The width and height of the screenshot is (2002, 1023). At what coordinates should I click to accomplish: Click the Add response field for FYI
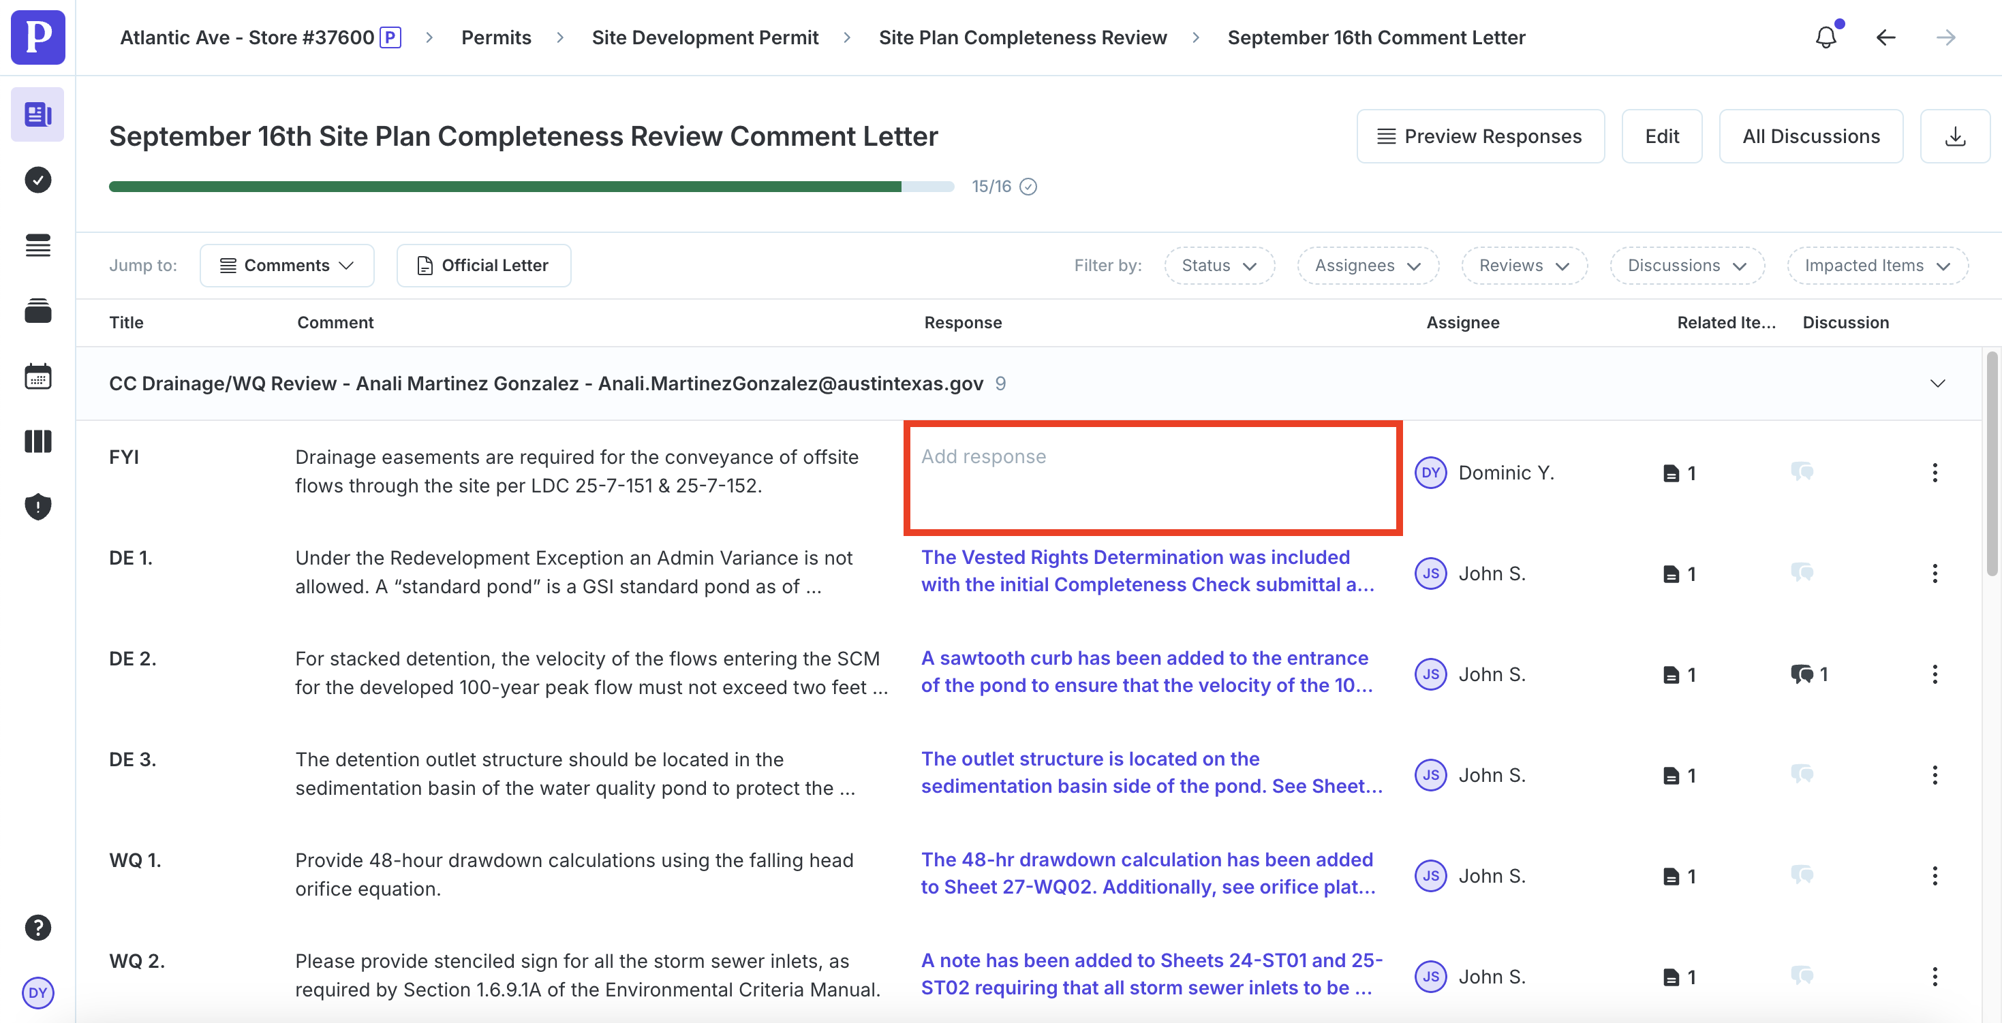1152,477
